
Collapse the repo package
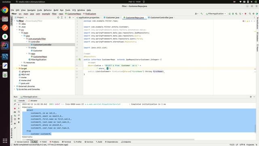coord(27,54)
